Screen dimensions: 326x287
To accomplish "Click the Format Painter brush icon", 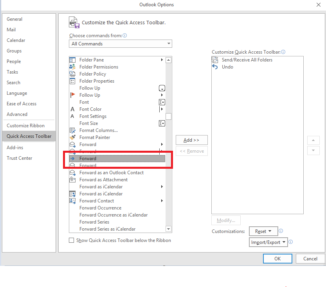I will (72, 137).
